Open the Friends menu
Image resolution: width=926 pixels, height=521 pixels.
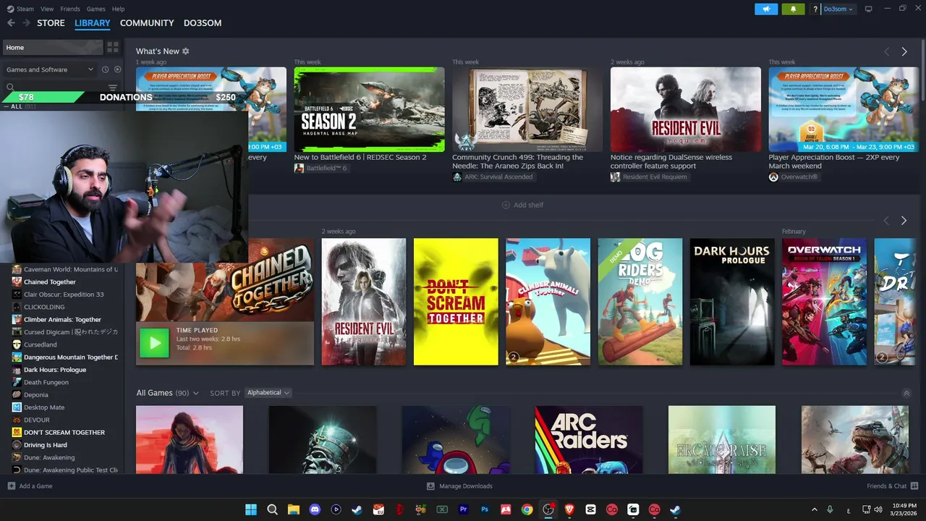70,9
